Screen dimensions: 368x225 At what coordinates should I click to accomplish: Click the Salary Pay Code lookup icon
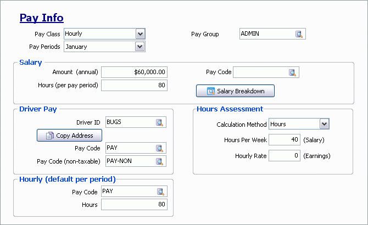pos(293,72)
